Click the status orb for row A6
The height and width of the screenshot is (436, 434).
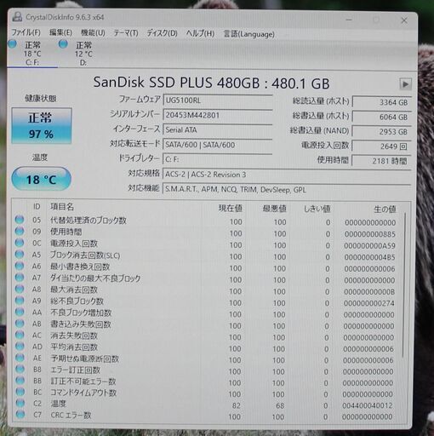[x=20, y=266]
